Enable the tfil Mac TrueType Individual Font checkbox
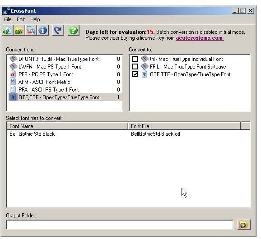 135,59
